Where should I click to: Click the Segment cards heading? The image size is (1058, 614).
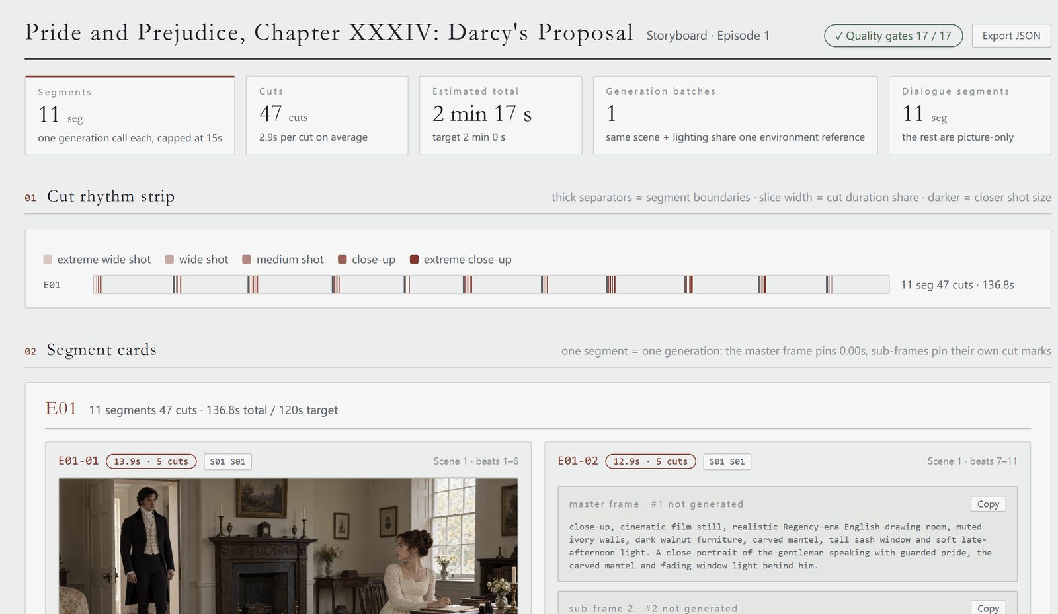(102, 350)
